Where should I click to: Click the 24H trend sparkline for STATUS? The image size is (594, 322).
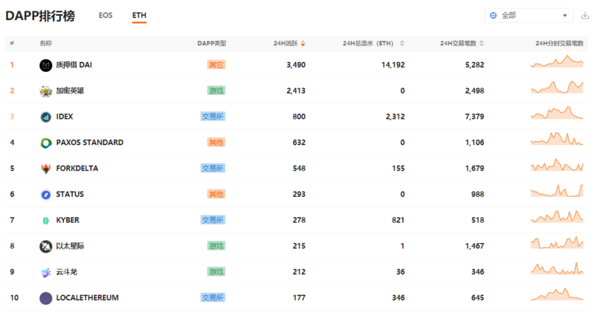[x=557, y=191]
